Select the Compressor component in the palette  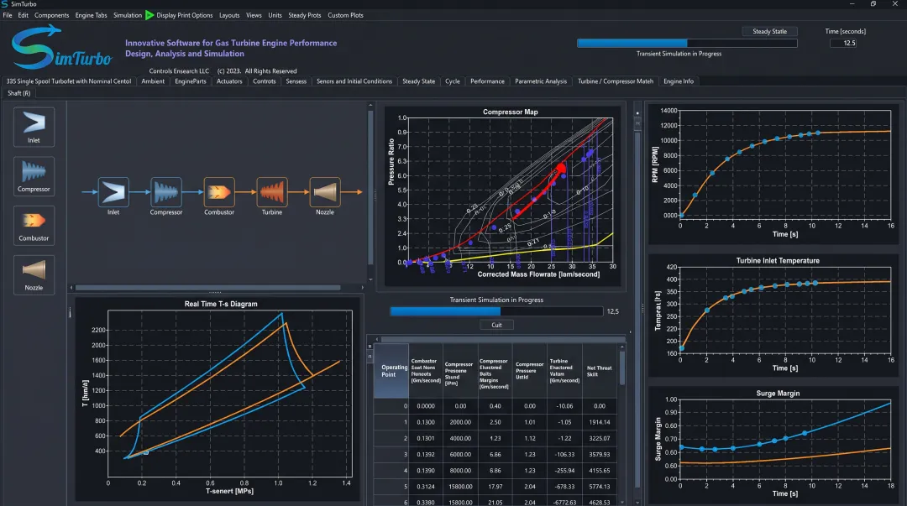[x=34, y=175]
